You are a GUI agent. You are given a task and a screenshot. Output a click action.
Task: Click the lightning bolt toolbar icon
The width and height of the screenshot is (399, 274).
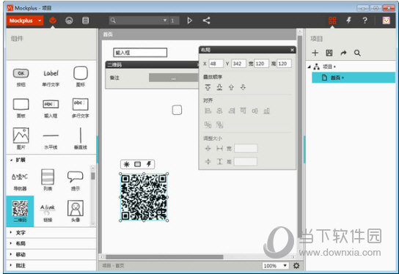(348, 20)
